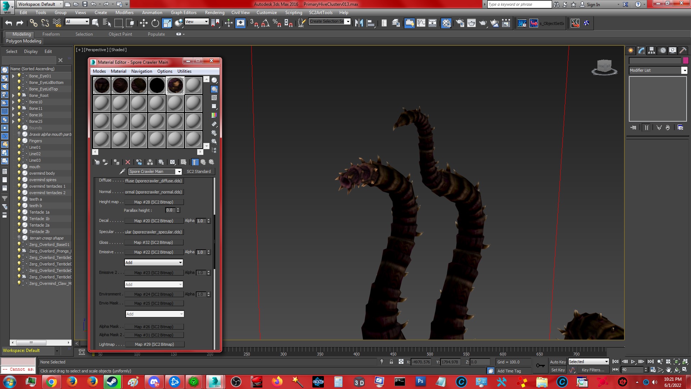Viewport: 691px width, 389px height.
Task: Click the Pin Stack icon
Action: [633, 128]
